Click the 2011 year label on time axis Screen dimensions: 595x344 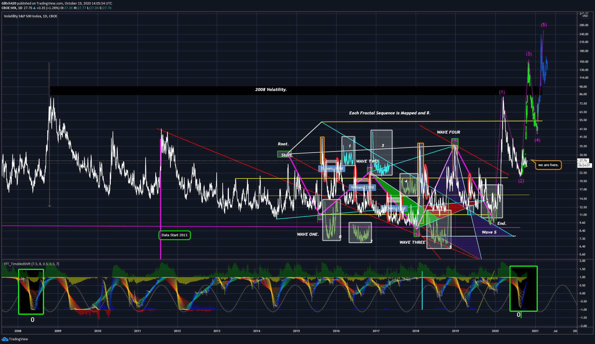pyautogui.click(x=137, y=331)
